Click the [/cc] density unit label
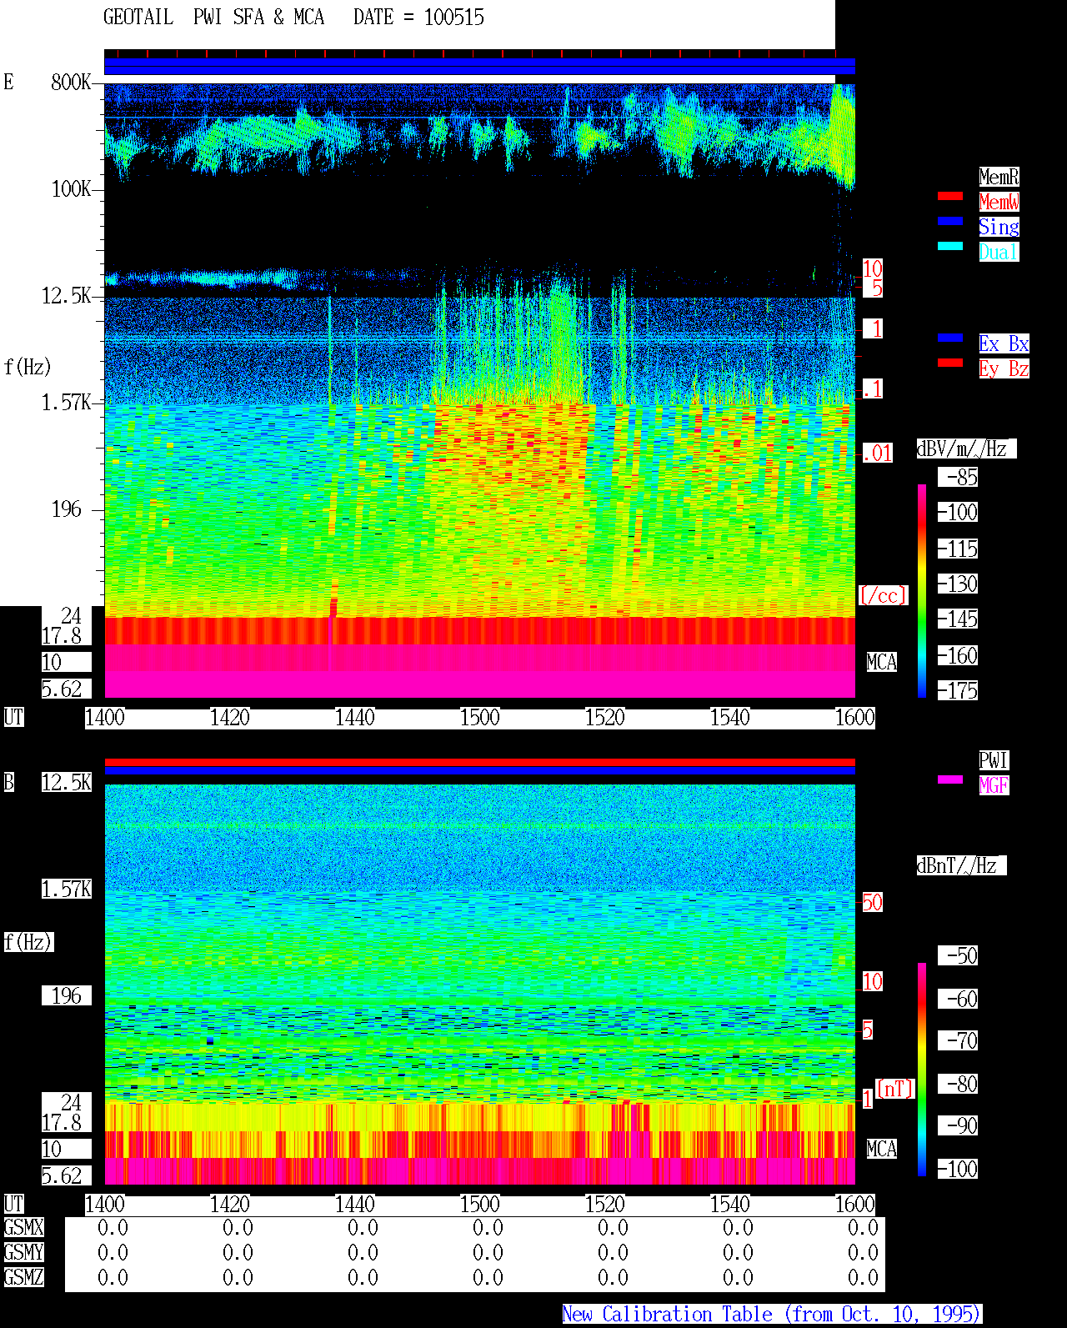 [883, 595]
